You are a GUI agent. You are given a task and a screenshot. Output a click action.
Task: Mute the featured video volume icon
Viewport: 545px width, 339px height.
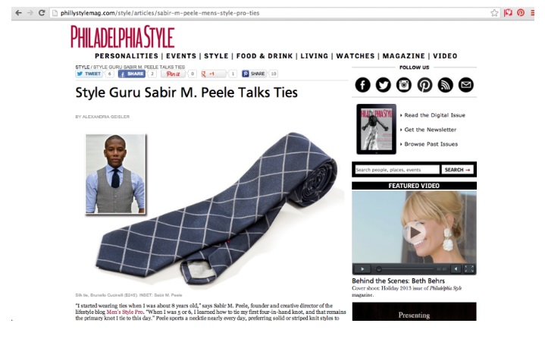456,268
